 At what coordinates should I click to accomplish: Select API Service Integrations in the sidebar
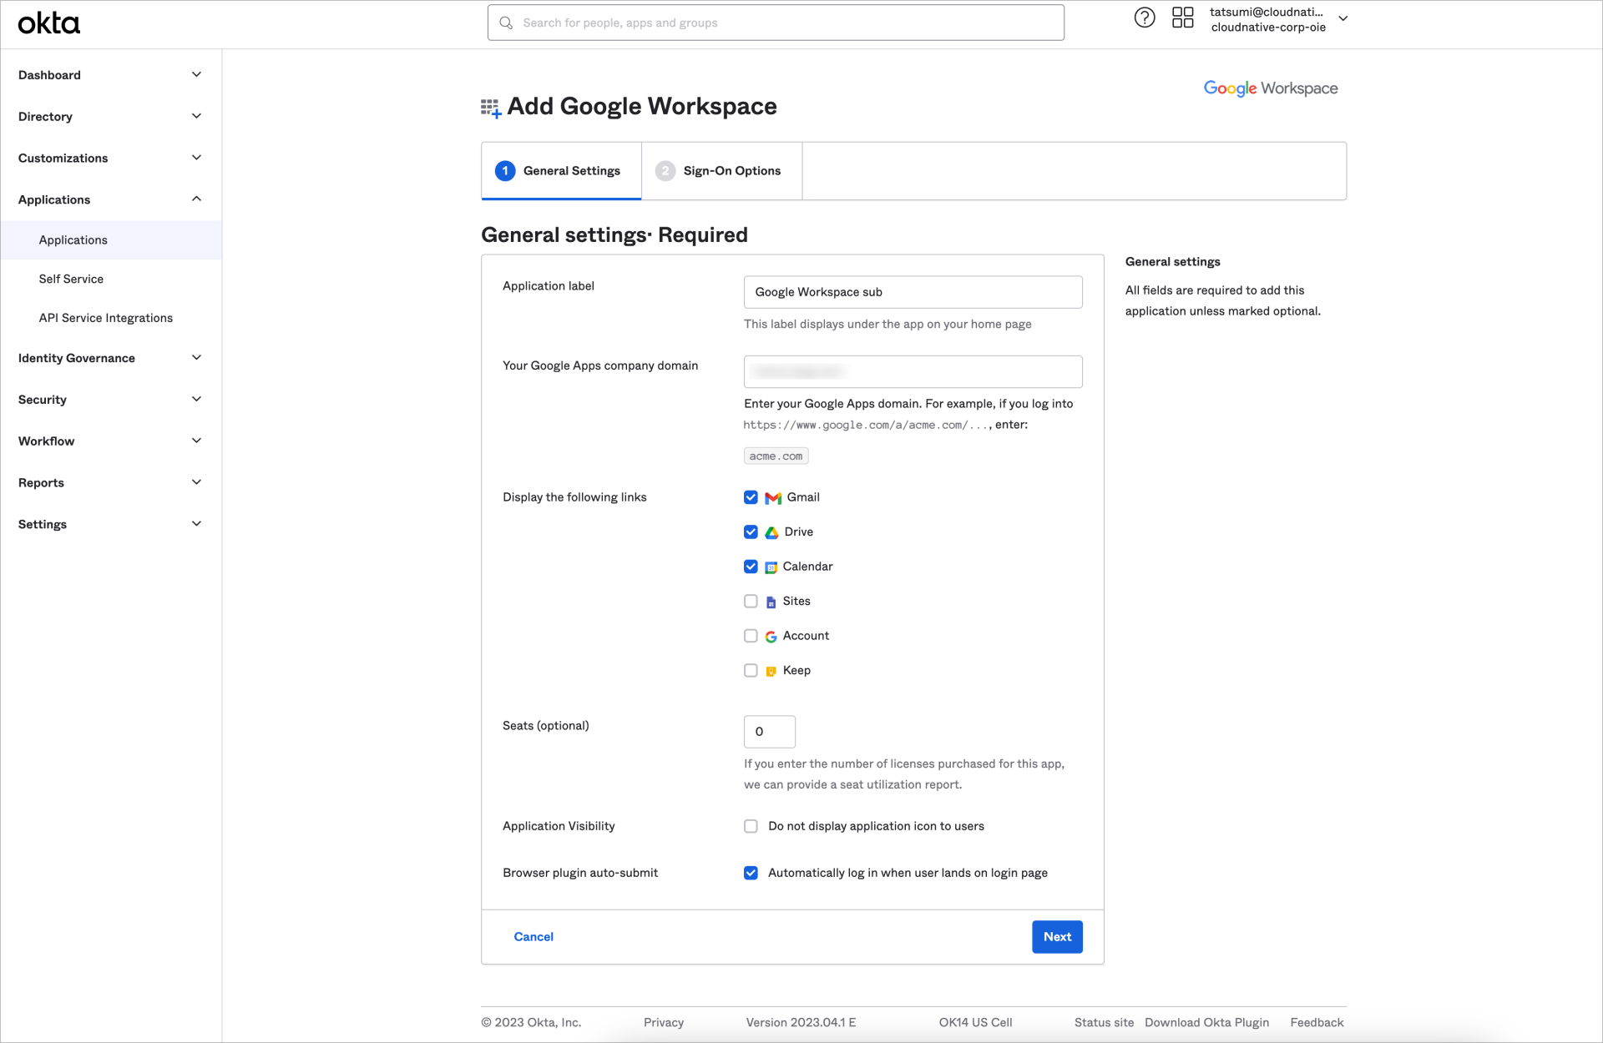click(105, 318)
